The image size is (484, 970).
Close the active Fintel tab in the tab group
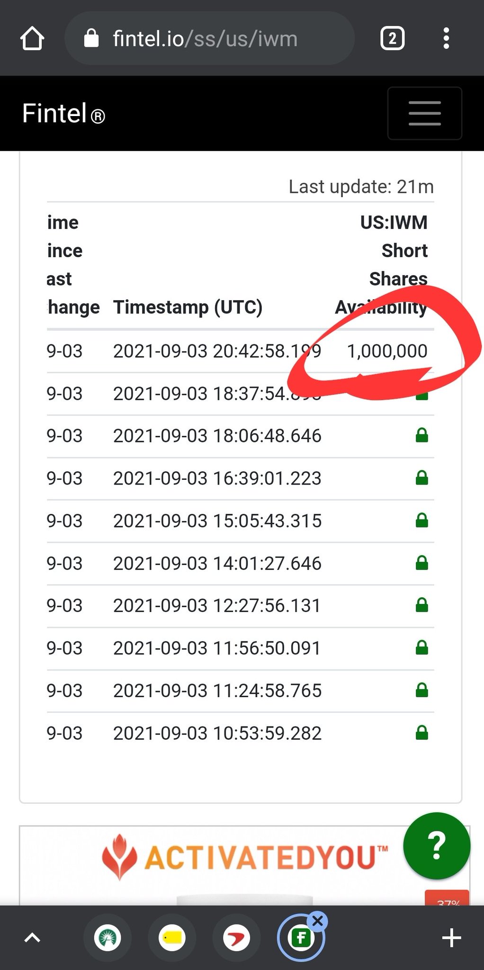tap(317, 921)
